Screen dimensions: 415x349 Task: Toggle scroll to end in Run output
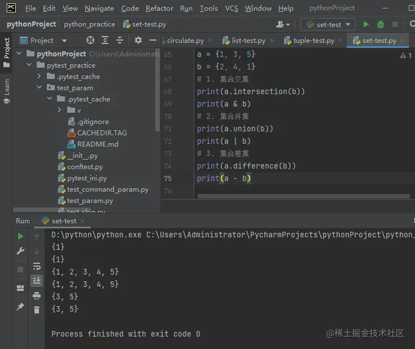click(37, 280)
